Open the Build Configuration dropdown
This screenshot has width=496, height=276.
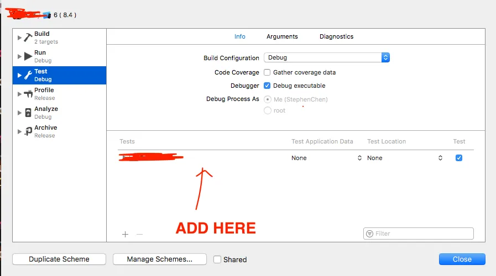click(x=327, y=57)
